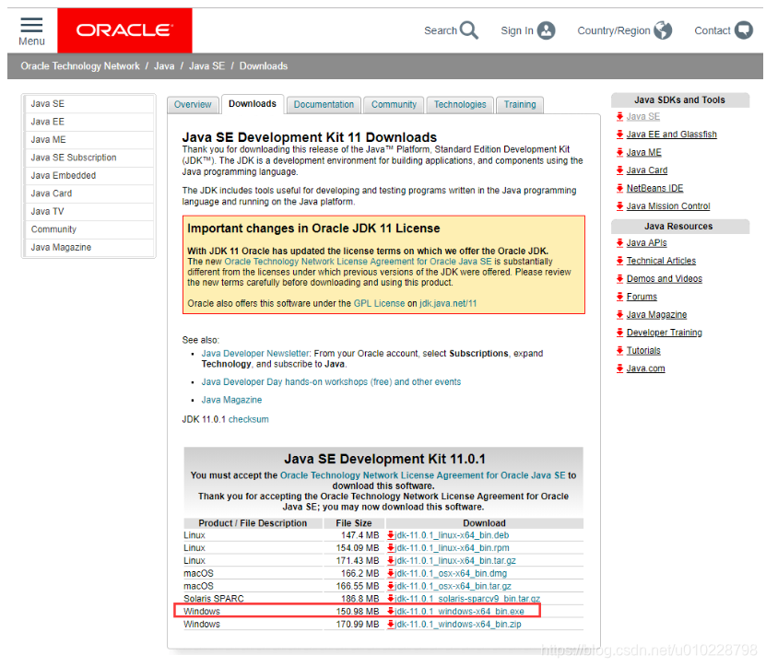766x667 pixels.
Task: Download jdk-11.0.1_osx-x64_bin.tar.gz
Action: click(x=453, y=586)
